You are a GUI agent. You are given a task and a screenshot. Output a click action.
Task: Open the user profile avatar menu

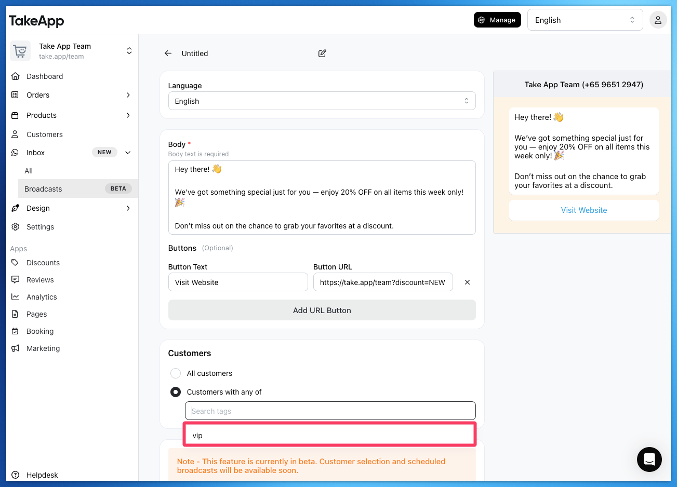tap(658, 20)
